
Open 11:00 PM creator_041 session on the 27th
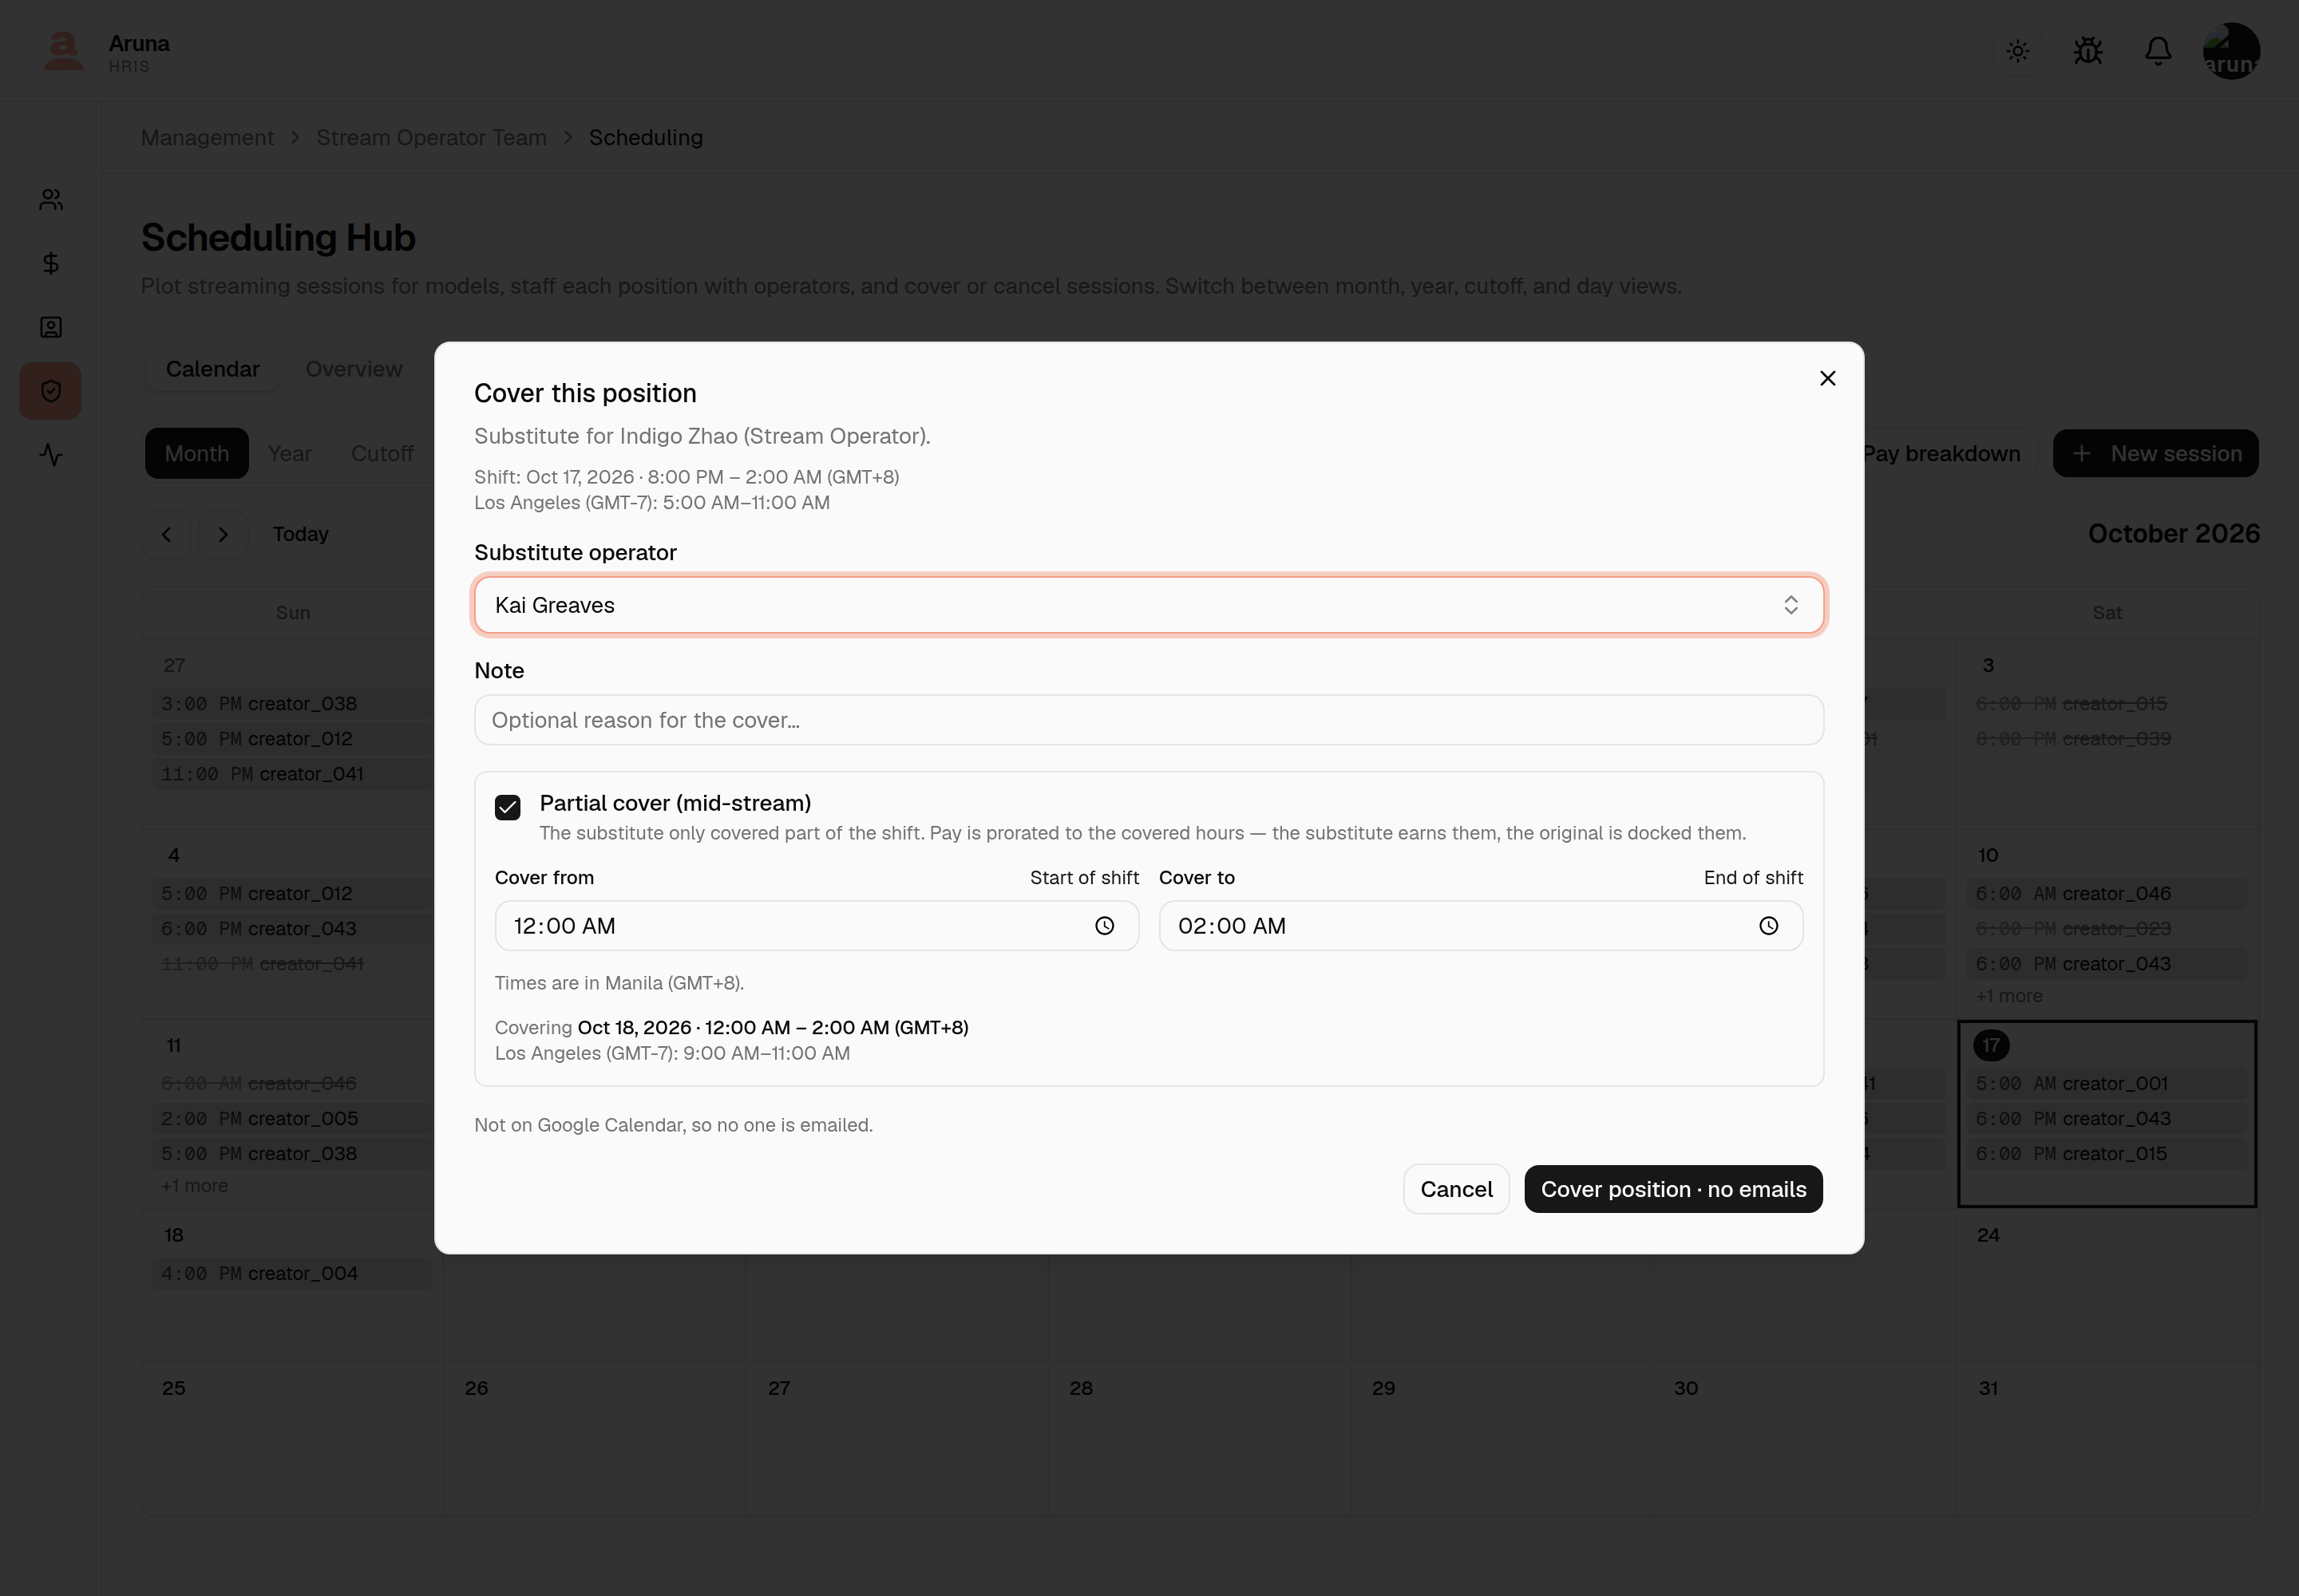coord(291,774)
